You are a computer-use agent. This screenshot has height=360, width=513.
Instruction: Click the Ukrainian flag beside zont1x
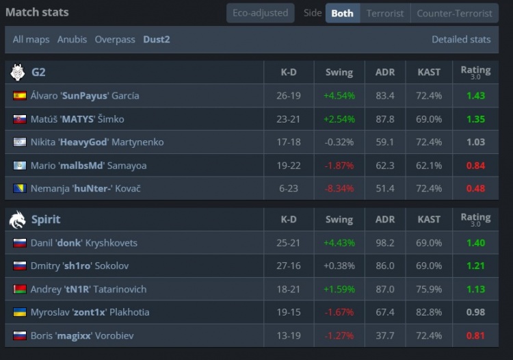(x=19, y=313)
